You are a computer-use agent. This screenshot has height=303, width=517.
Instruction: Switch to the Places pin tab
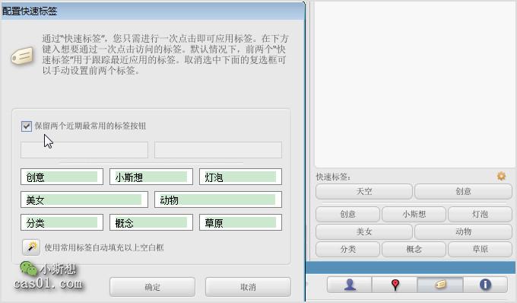(x=395, y=284)
